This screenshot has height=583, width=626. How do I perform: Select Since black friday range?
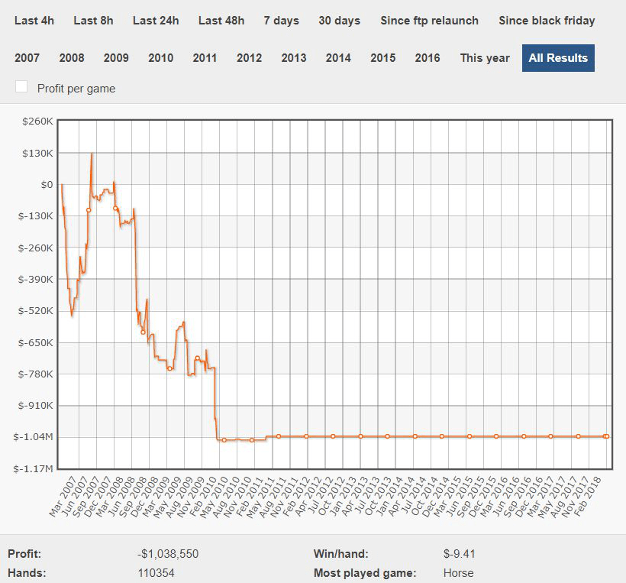[547, 21]
